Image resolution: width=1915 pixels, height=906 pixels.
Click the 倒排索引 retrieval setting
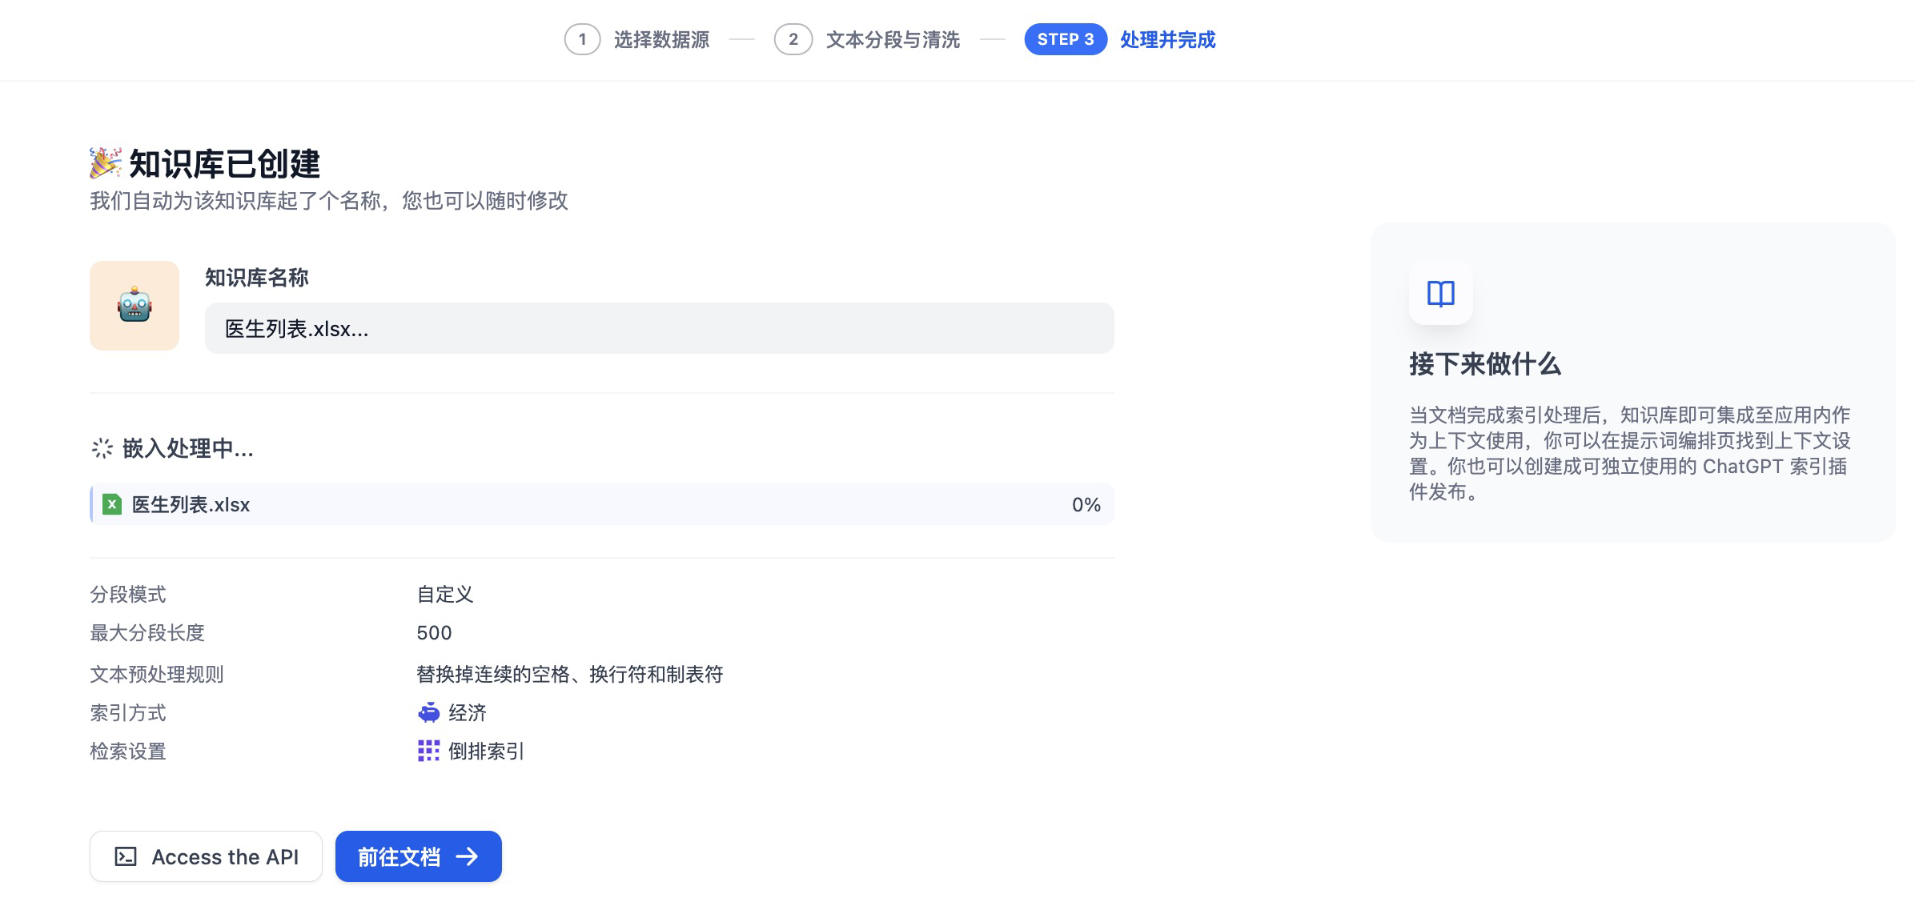point(486,751)
